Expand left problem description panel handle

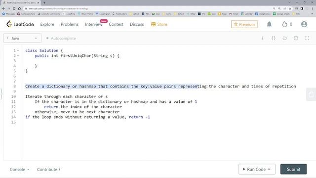pos(1,94)
